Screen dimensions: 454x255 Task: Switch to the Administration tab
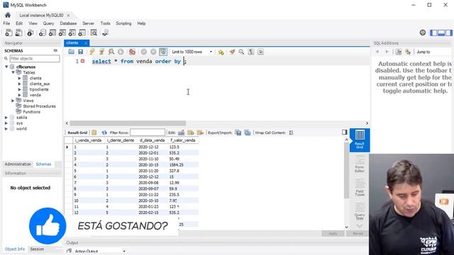[18, 164]
